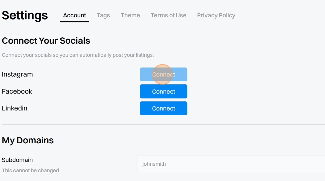Image resolution: width=325 pixels, height=181 pixels.
Task: Connect your Instagram account
Action: pyautogui.click(x=163, y=74)
